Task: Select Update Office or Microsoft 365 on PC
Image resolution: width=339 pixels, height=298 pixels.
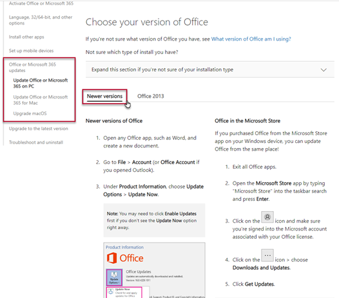Action: pyautogui.click(x=41, y=83)
